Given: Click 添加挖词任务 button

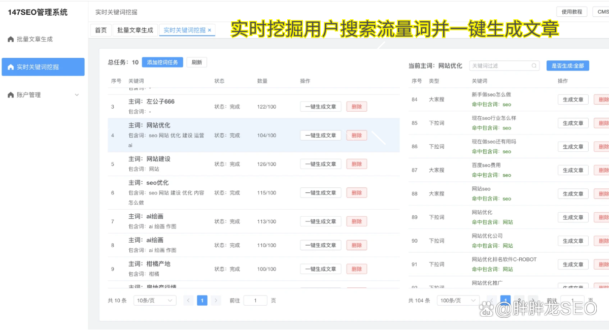Looking at the screenshot, I should tap(162, 62).
